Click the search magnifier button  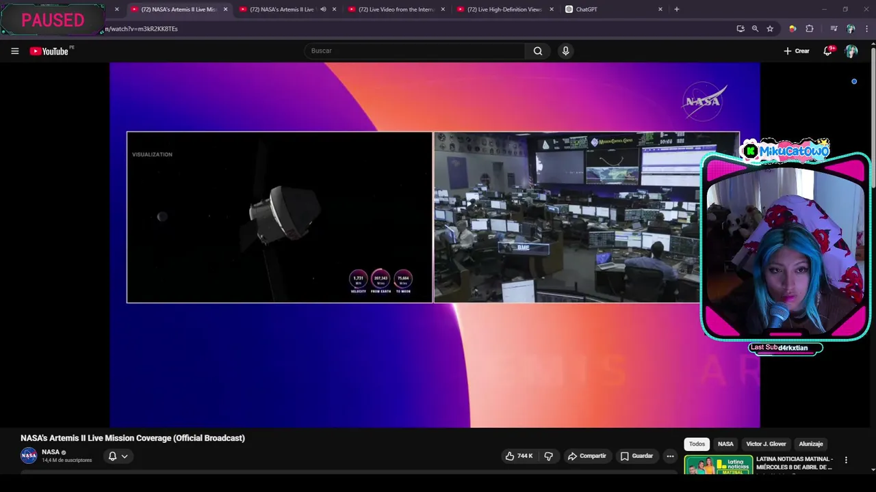(538, 51)
